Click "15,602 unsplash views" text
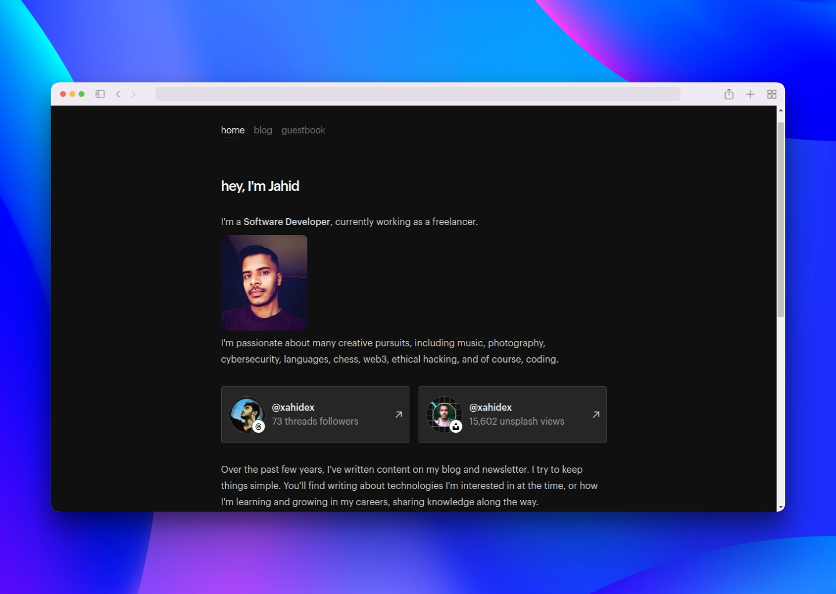This screenshot has height=594, width=836. tap(517, 421)
